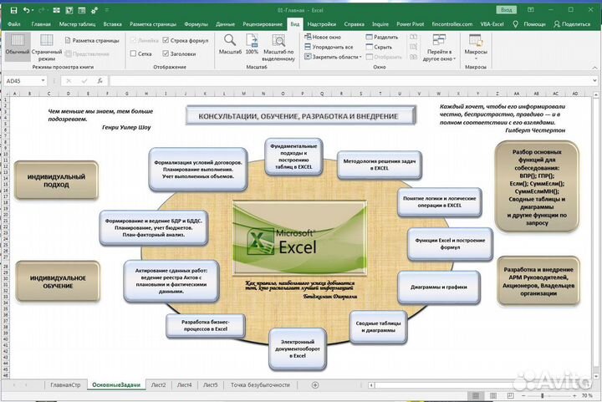This screenshot has height=402, width=602.
Task: Toggle the Gridlines (Сетка) checkbox
Action: pyautogui.click(x=141, y=53)
